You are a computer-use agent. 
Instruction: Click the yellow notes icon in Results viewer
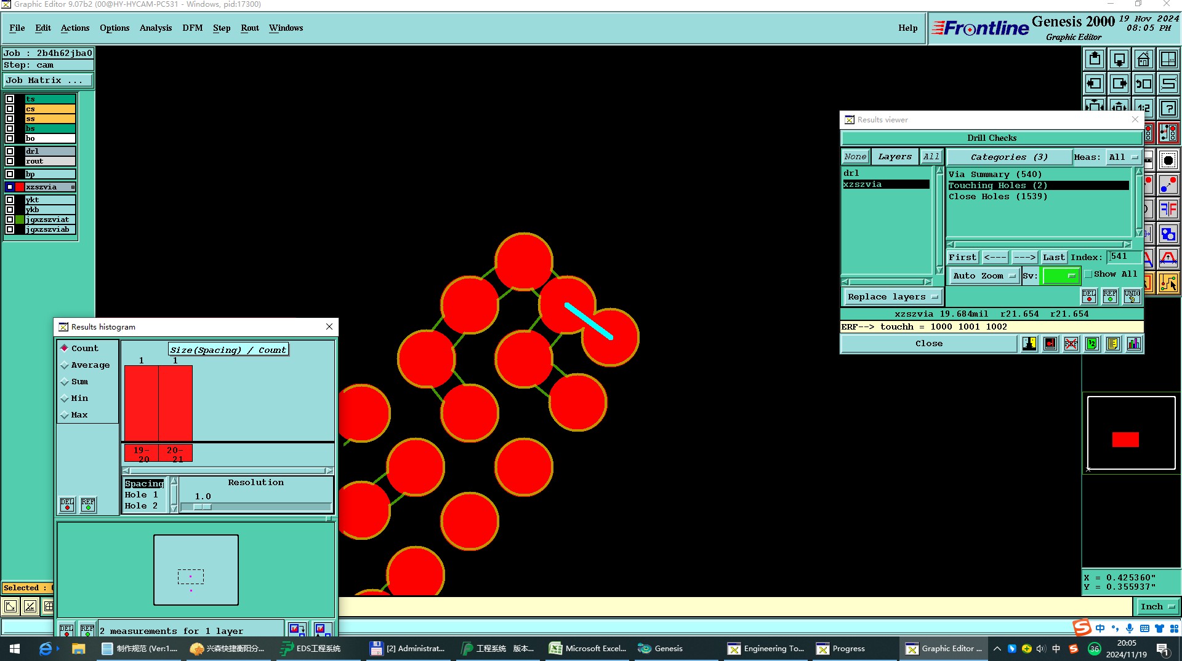tap(1113, 344)
